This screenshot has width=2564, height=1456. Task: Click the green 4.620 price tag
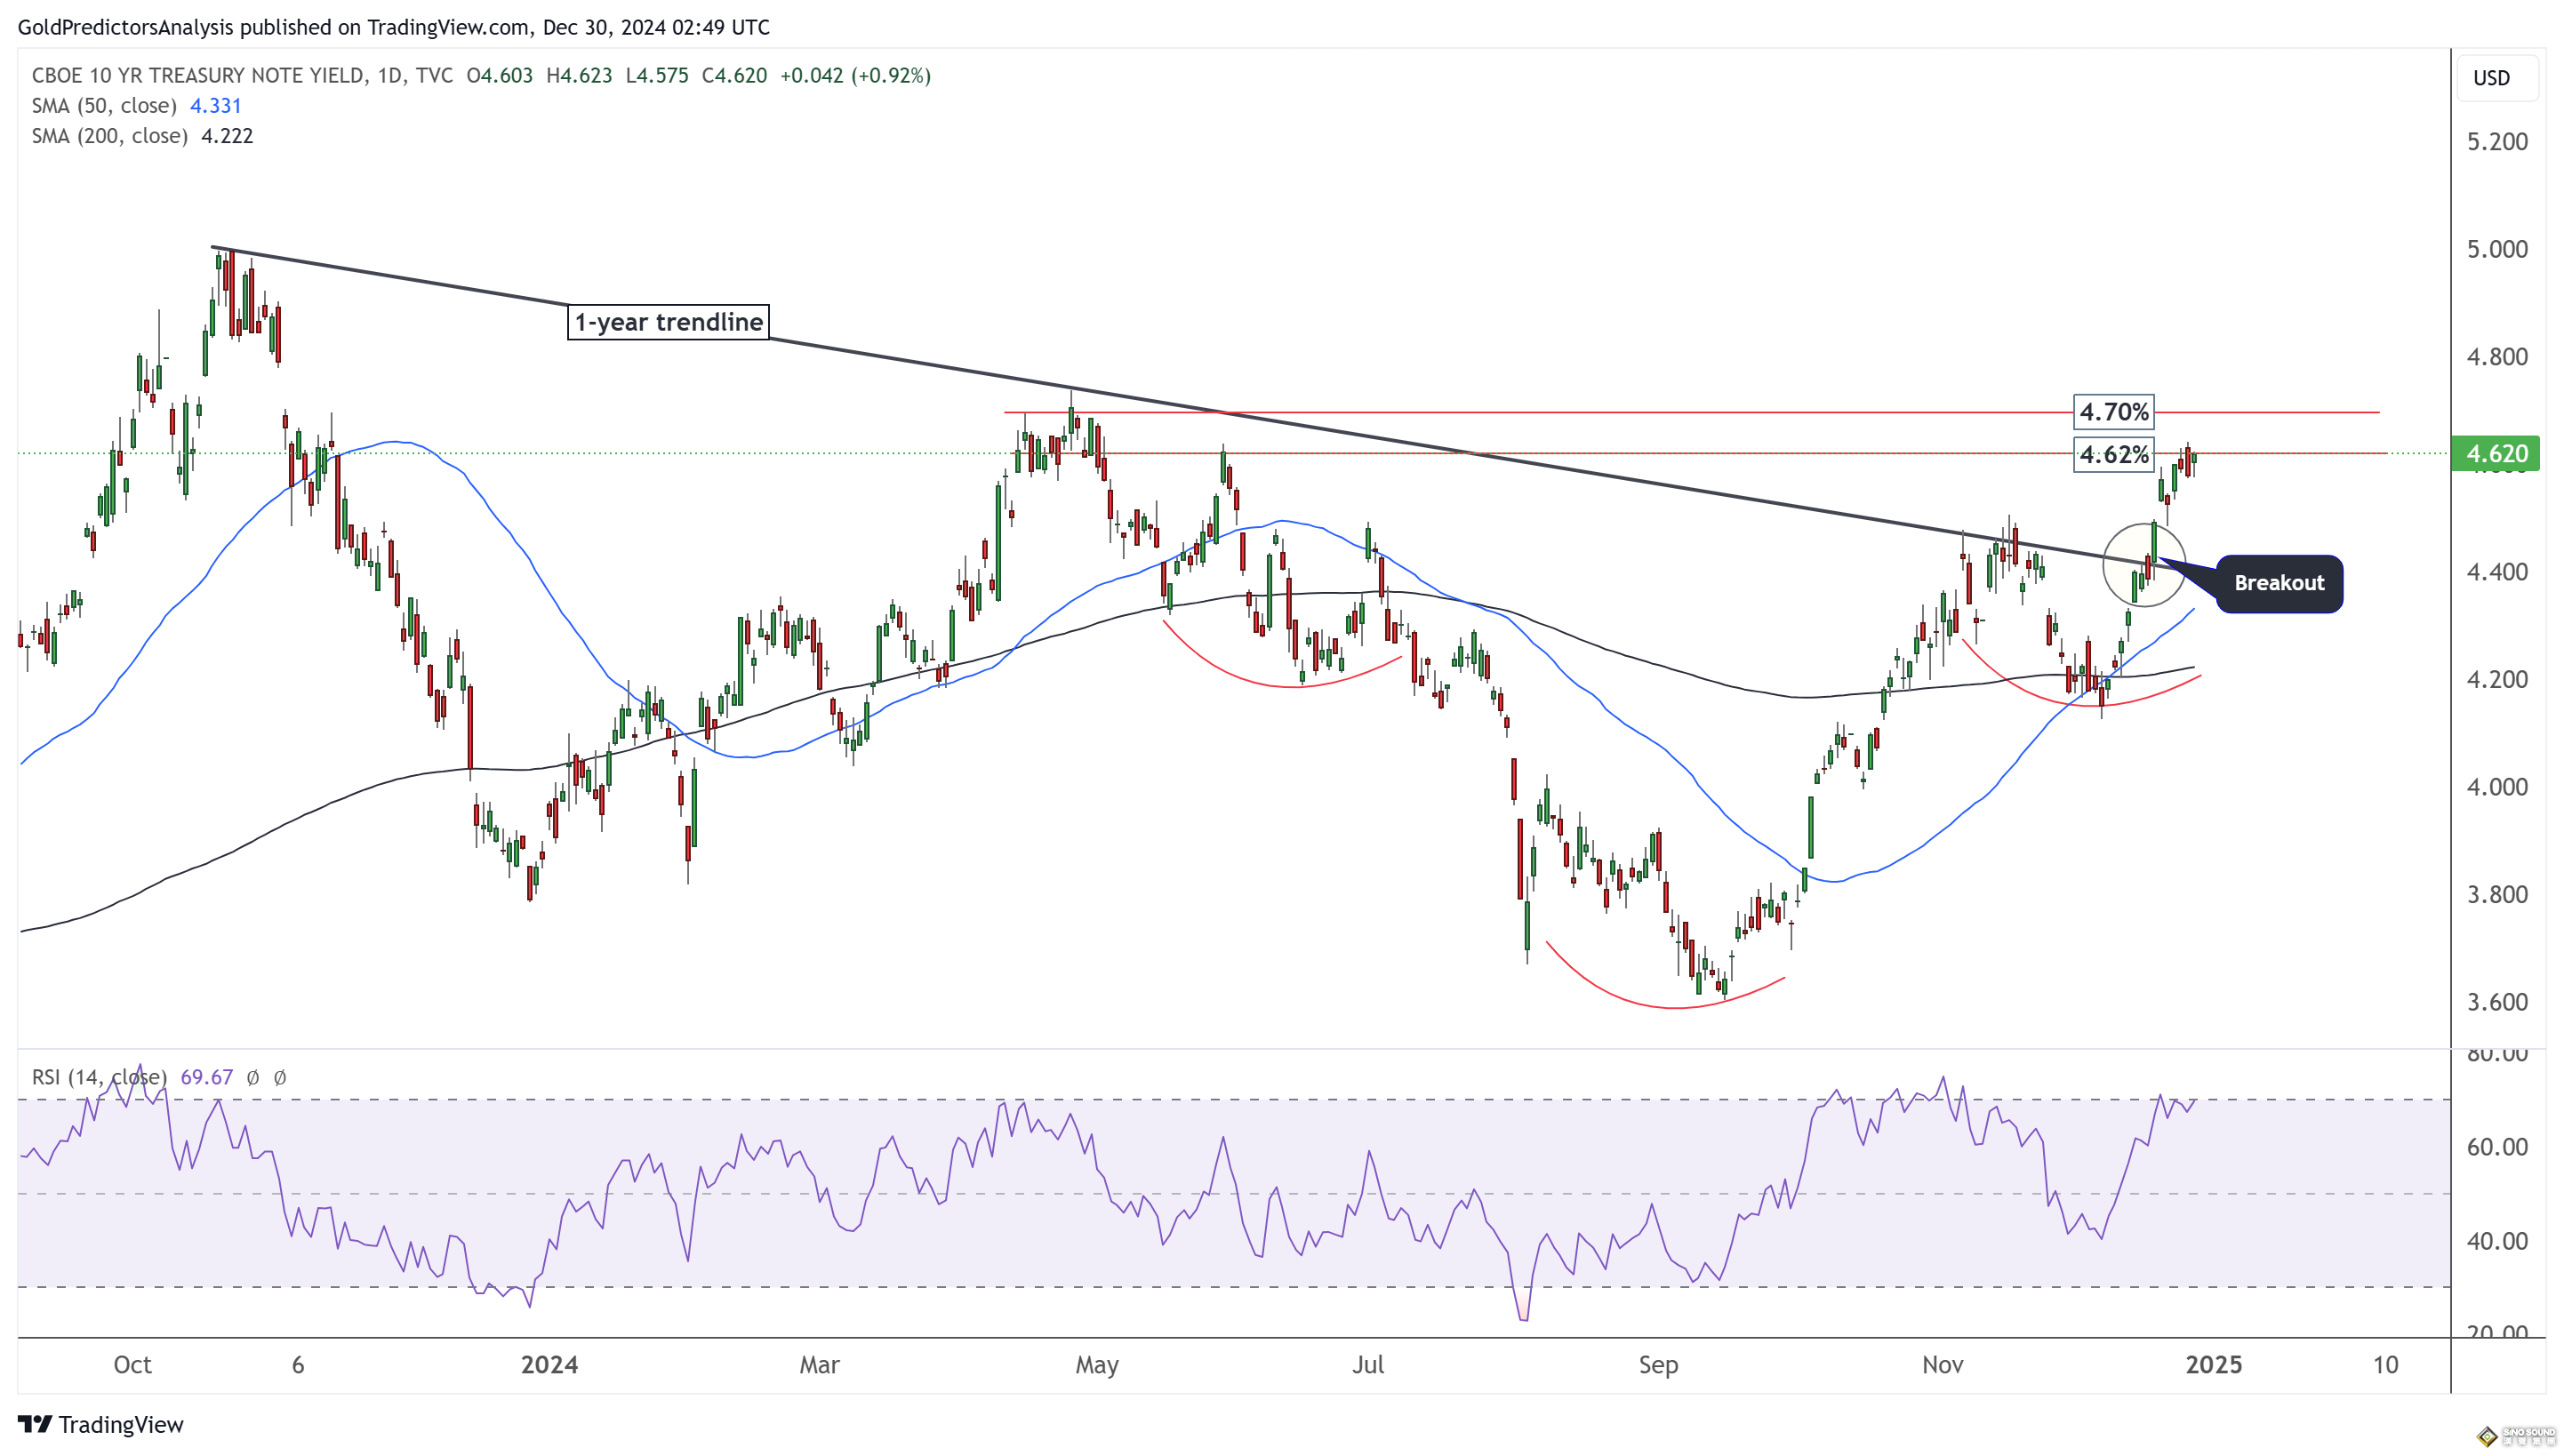point(2496,454)
